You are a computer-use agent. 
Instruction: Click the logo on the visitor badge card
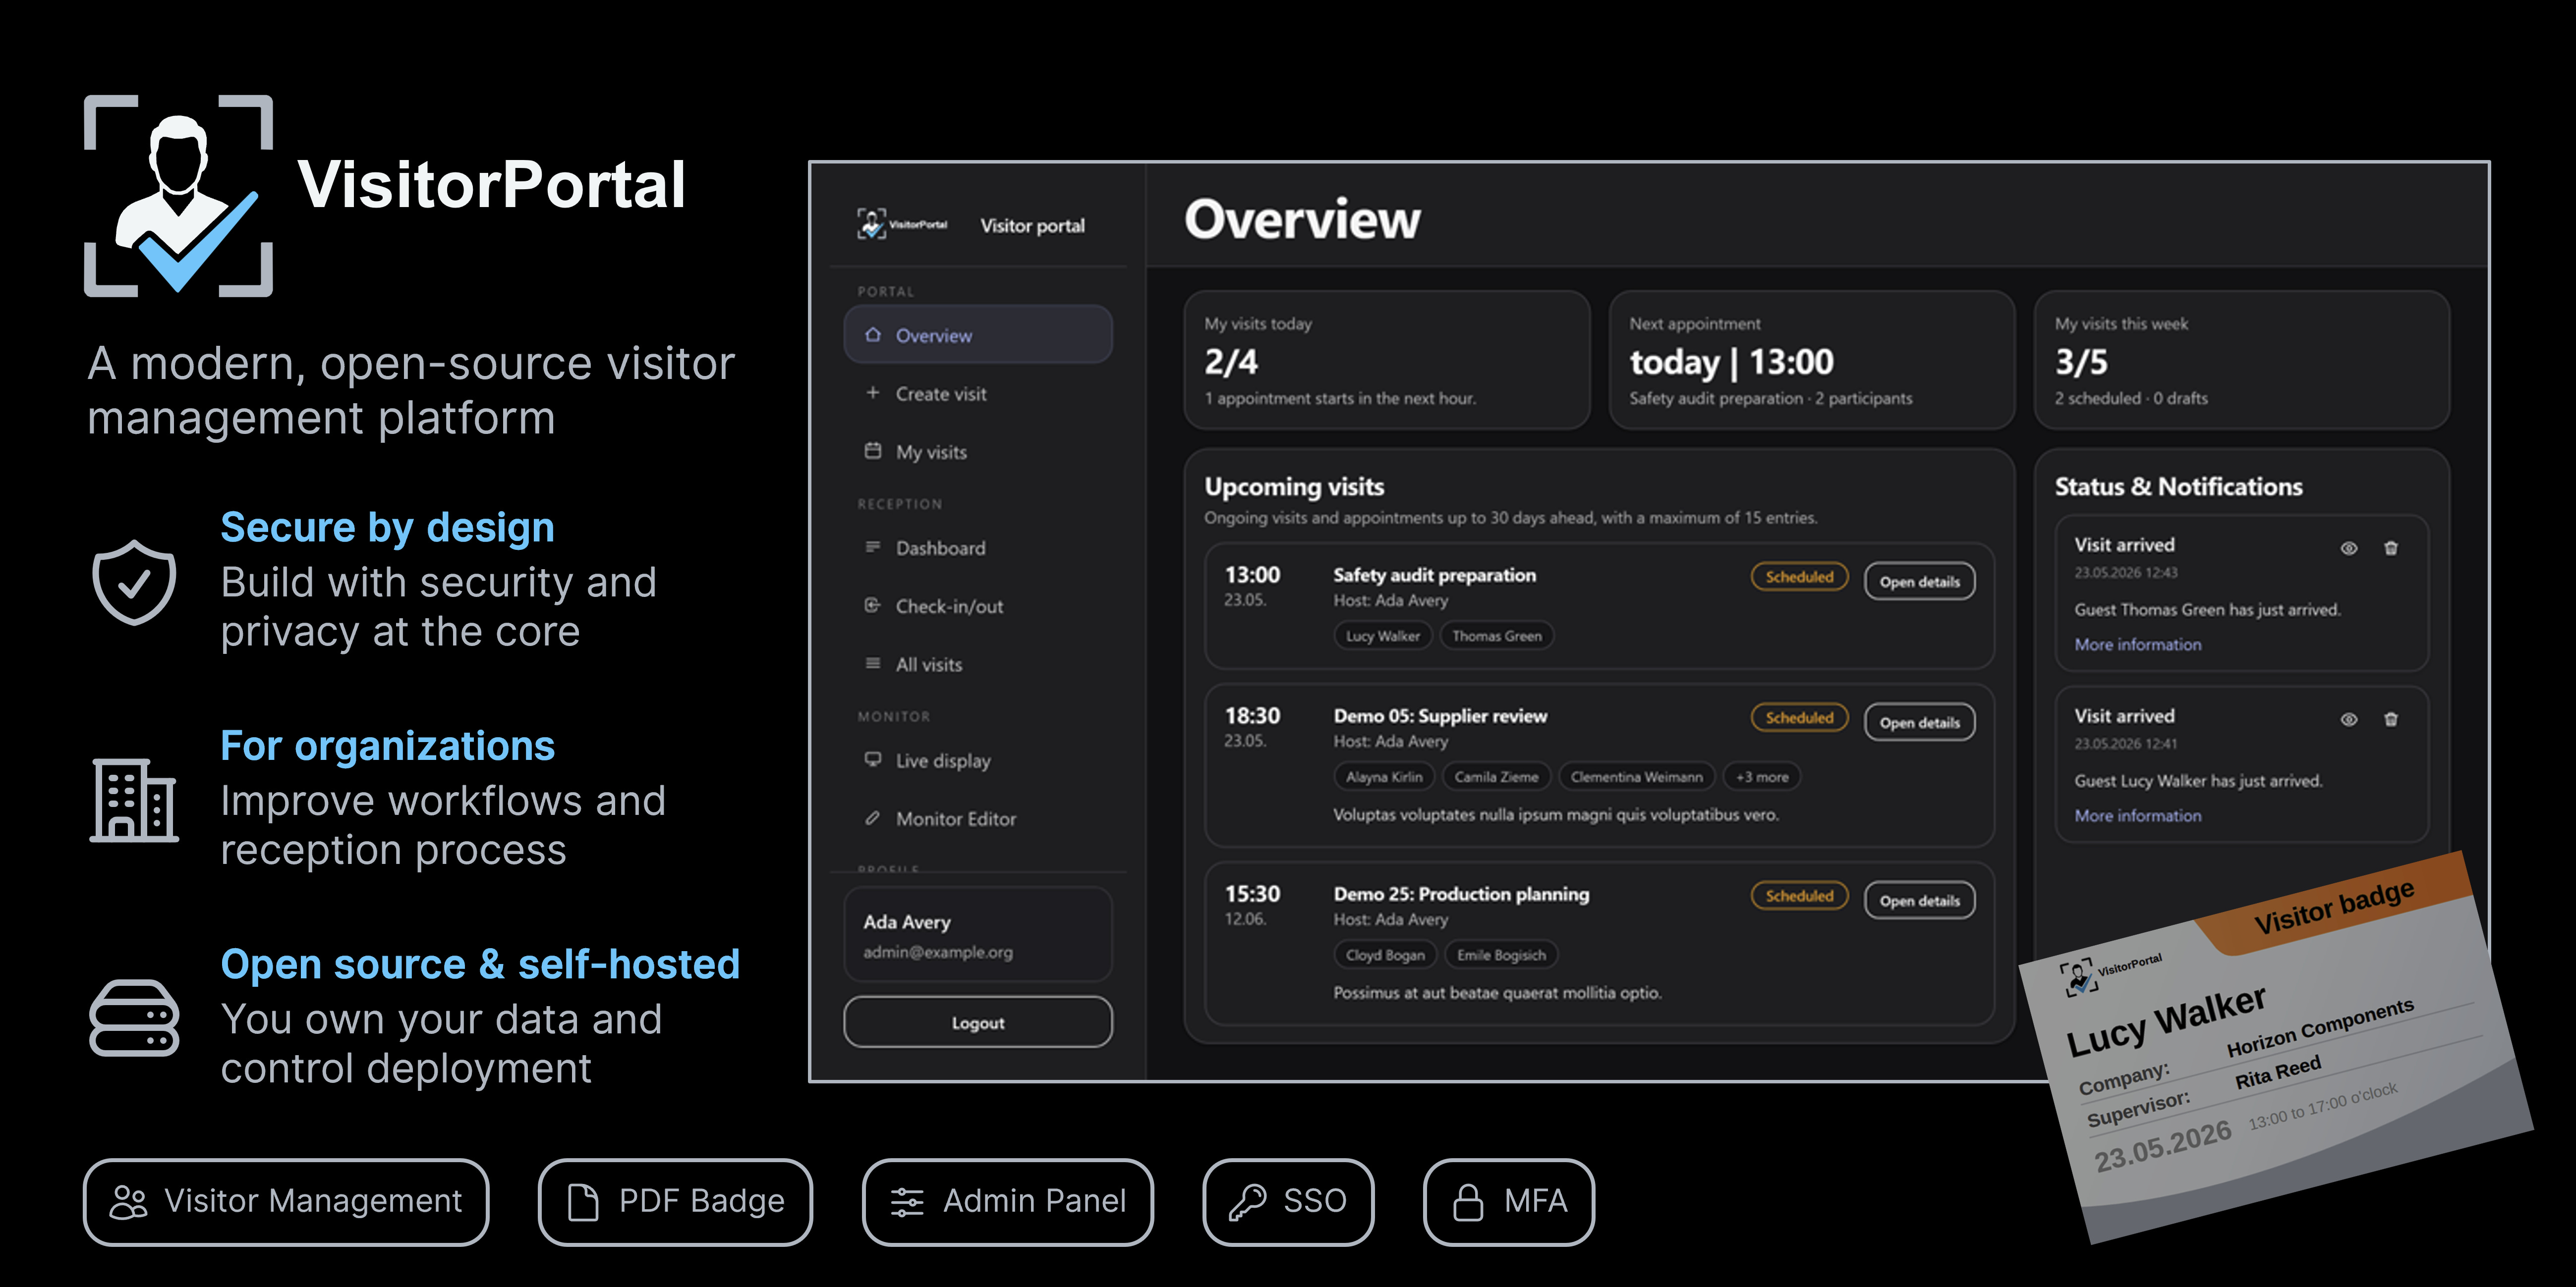2110,974
